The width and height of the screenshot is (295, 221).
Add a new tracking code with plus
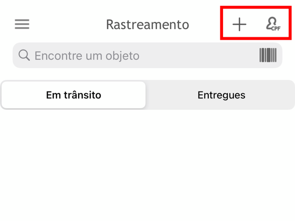239,25
